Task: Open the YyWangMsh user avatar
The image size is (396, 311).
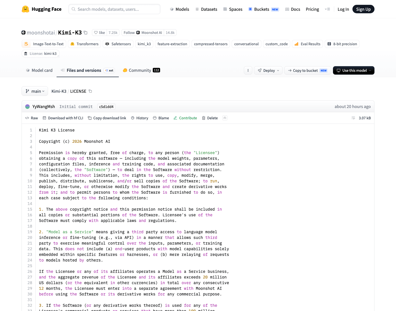Action: click(x=27, y=107)
